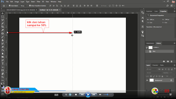The height and width of the screenshot is (99, 176).
Task: Select the Horizontal Type tool
Action: pos(2,64)
